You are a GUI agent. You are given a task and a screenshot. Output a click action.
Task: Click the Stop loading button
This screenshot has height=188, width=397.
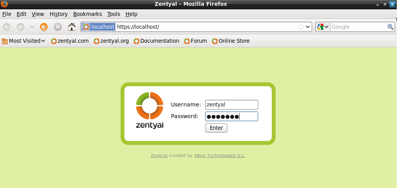pyautogui.click(x=58, y=27)
